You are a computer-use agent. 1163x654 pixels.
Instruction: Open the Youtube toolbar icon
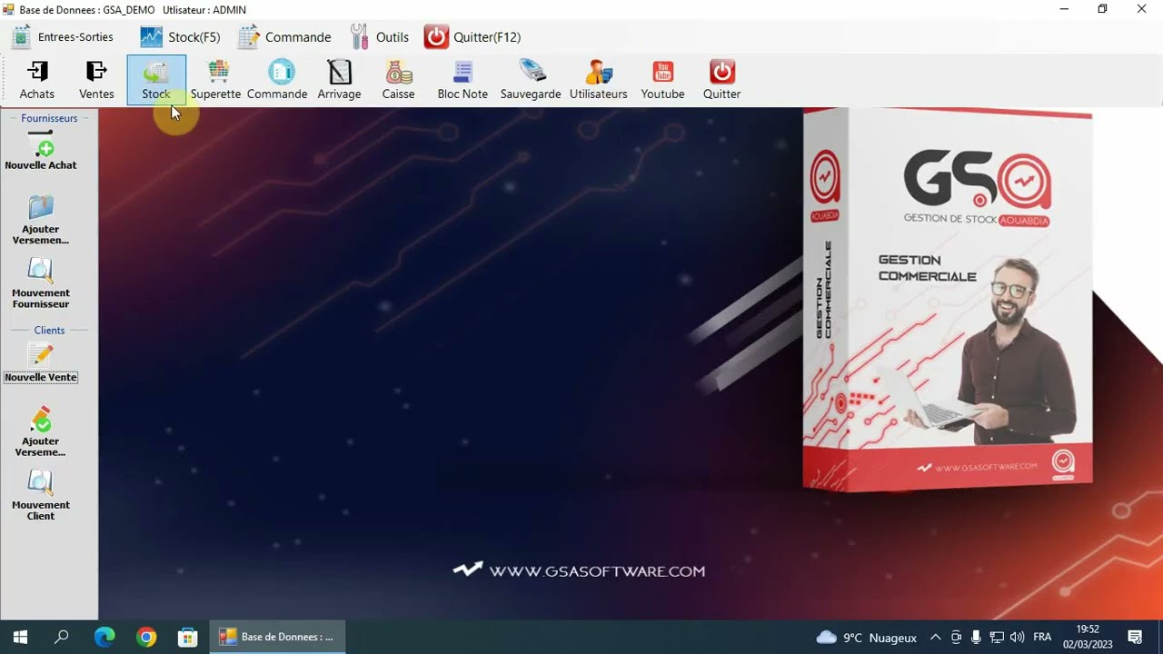[662, 80]
